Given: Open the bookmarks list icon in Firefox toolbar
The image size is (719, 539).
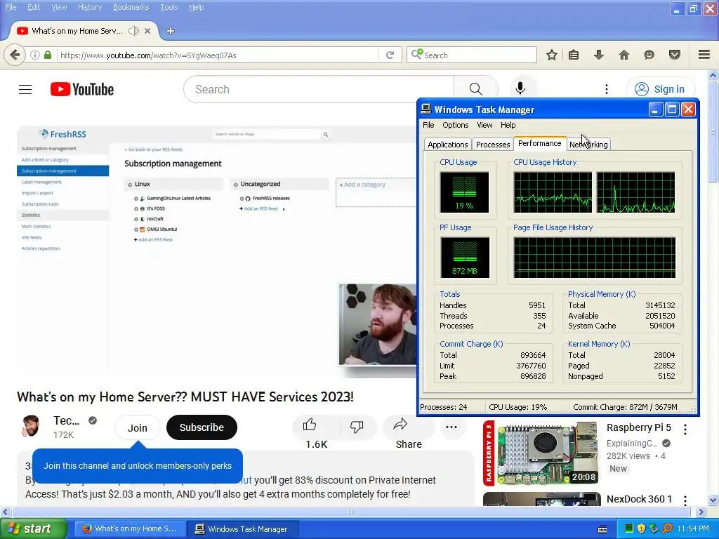Looking at the screenshot, I should (573, 55).
